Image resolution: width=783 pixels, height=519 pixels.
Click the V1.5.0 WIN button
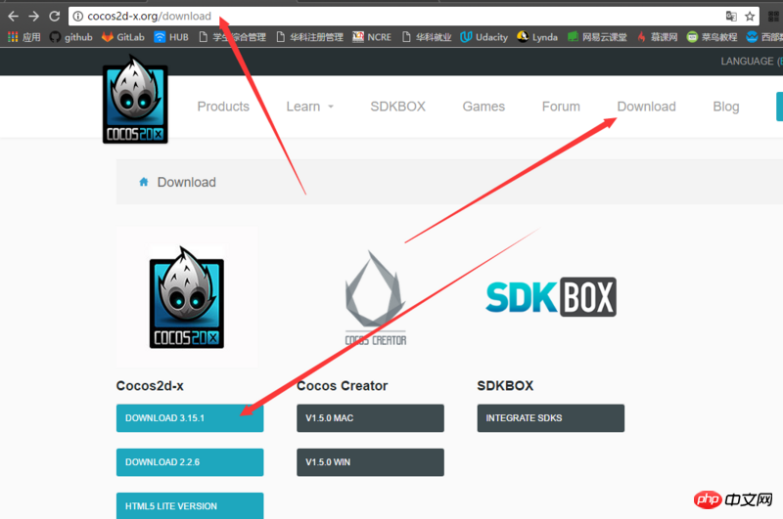pyautogui.click(x=370, y=462)
